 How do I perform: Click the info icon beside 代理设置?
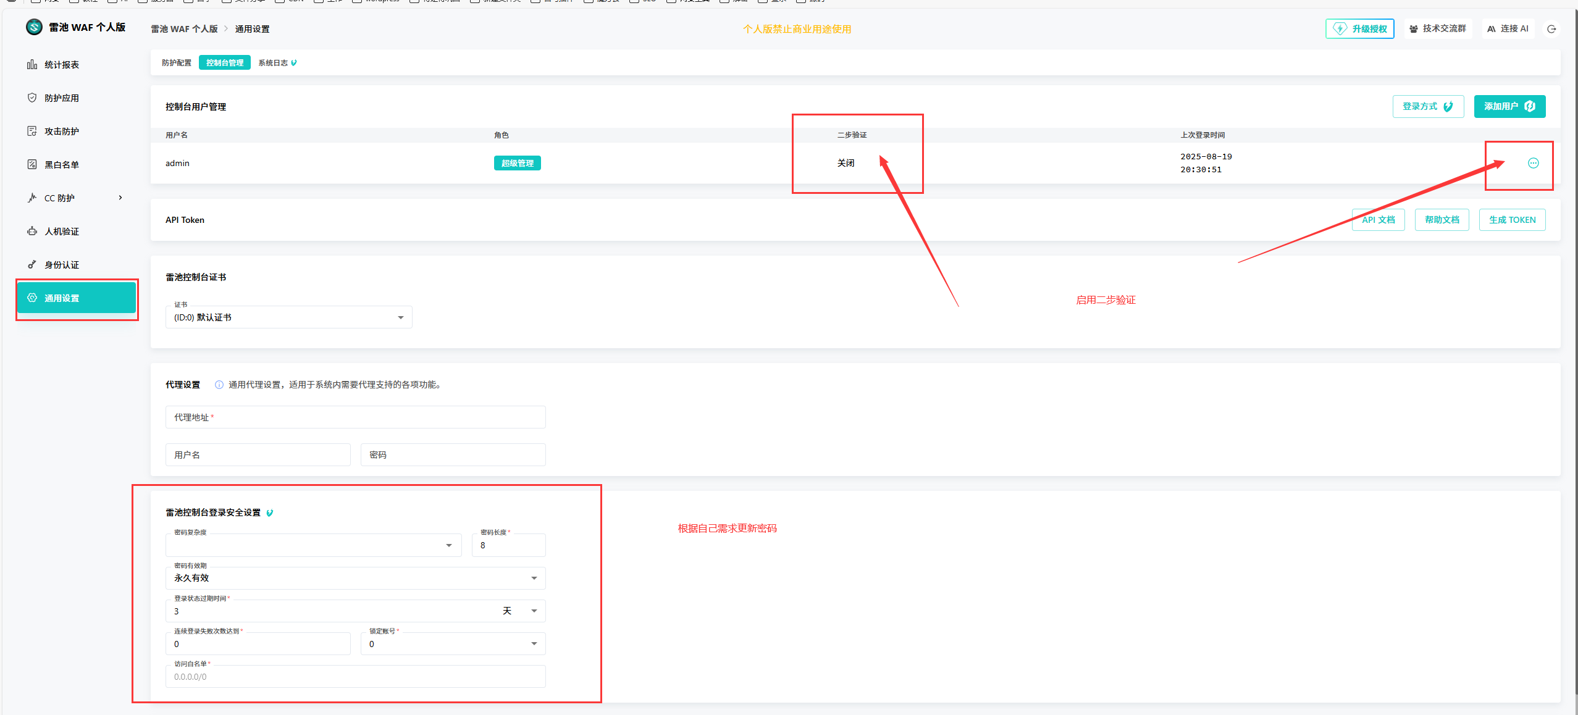(219, 385)
